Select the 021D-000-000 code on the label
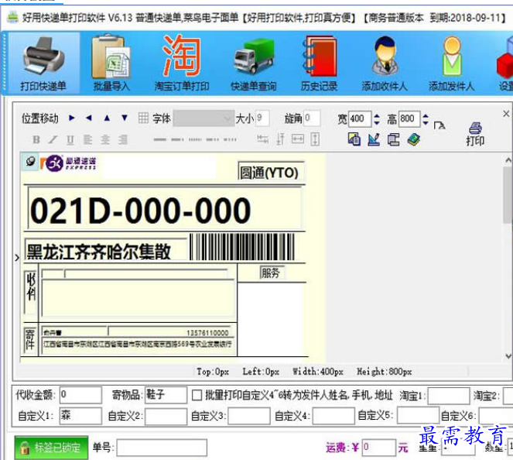 click(x=164, y=208)
